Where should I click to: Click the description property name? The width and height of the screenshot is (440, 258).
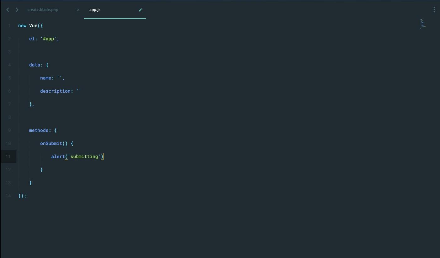tap(55, 91)
